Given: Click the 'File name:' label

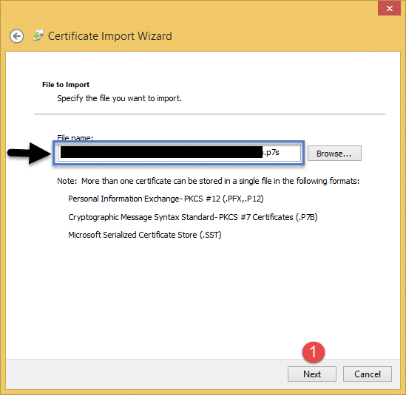Looking at the screenshot, I should pos(75,137).
